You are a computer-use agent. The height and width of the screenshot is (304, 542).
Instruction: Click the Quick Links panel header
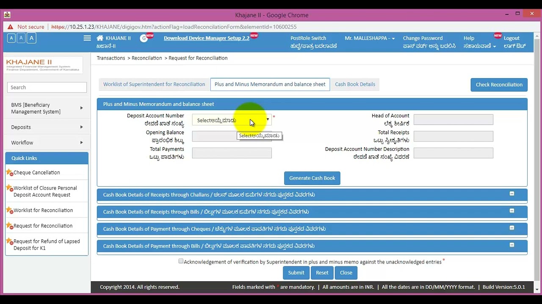(x=47, y=158)
